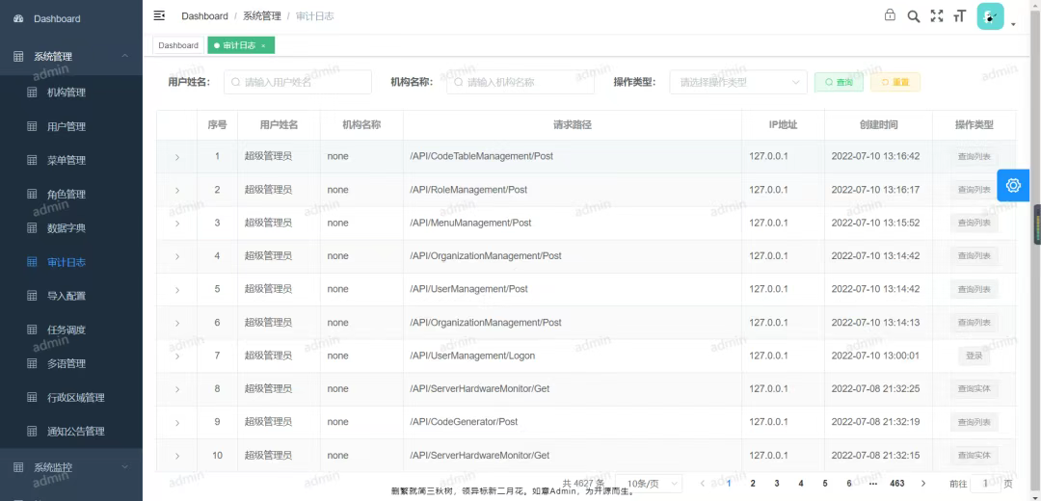Click the Dashboard gauge icon in sidebar

pos(18,18)
